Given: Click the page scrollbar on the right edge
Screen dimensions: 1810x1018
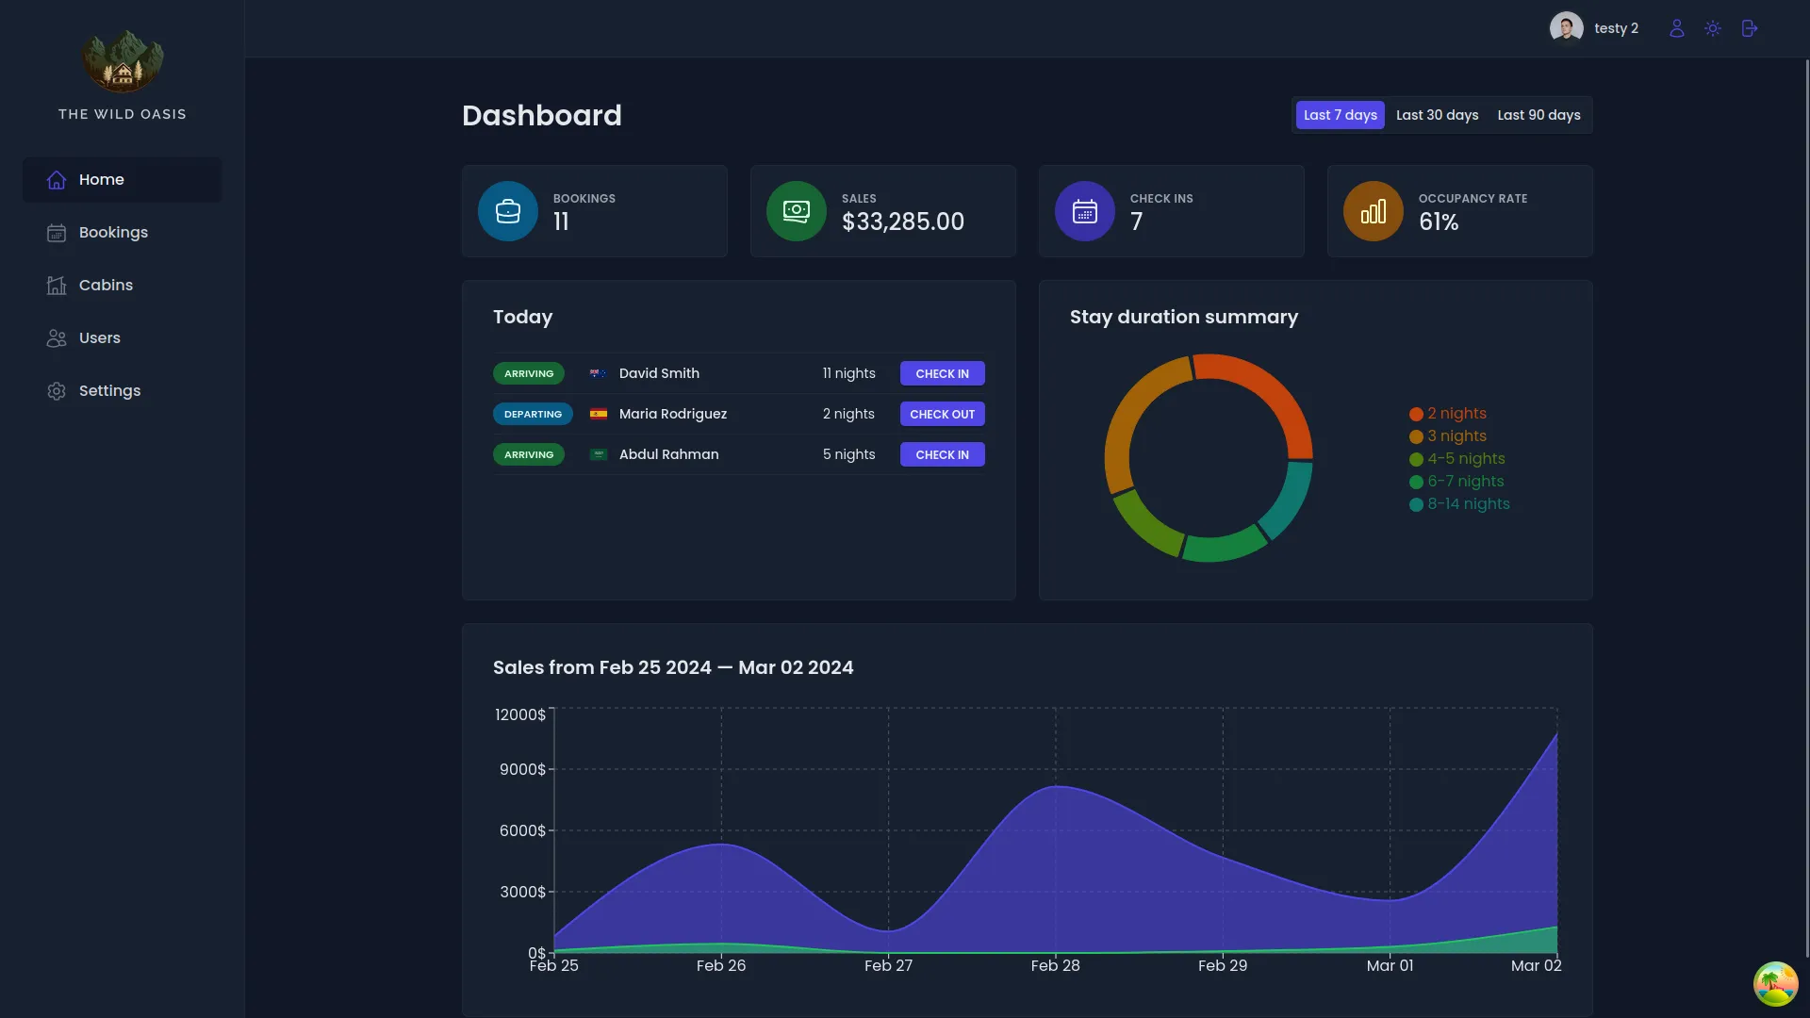Looking at the screenshot, I should pos(1805,509).
